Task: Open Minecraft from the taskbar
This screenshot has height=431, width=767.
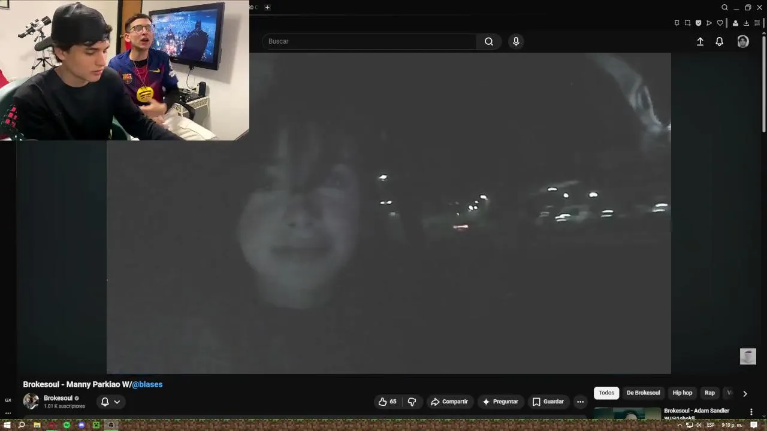Action: pos(96,425)
